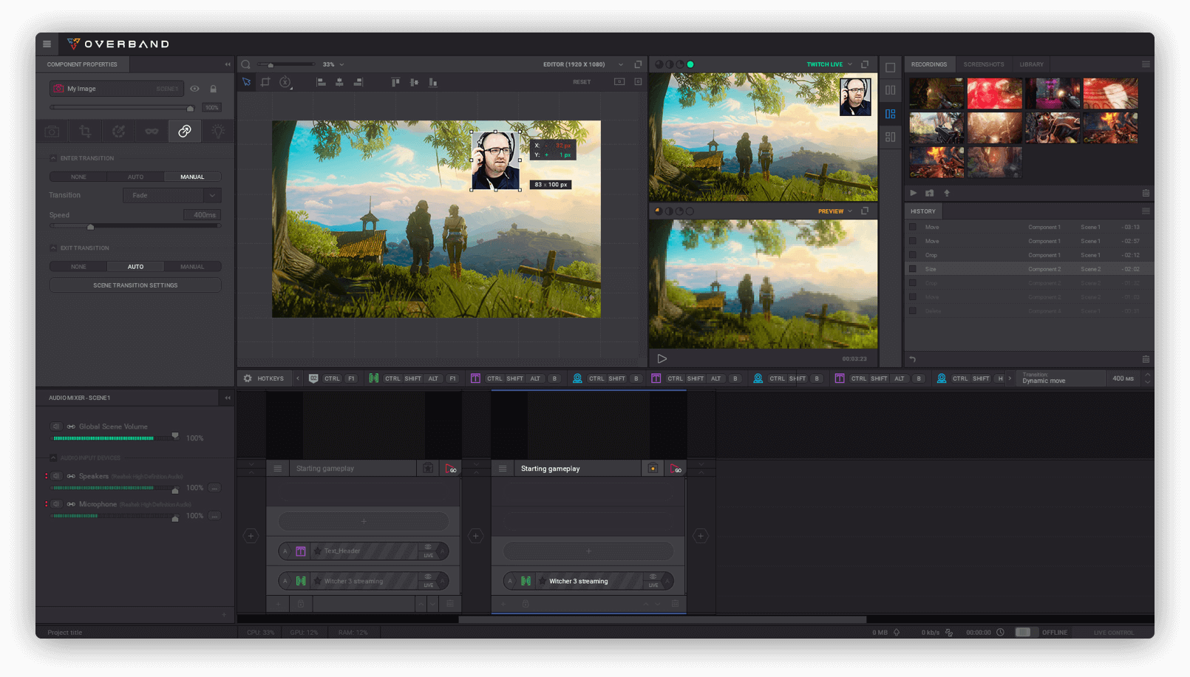Switch to the Library tab
Image resolution: width=1190 pixels, height=677 pixels.
(1032, 64)
